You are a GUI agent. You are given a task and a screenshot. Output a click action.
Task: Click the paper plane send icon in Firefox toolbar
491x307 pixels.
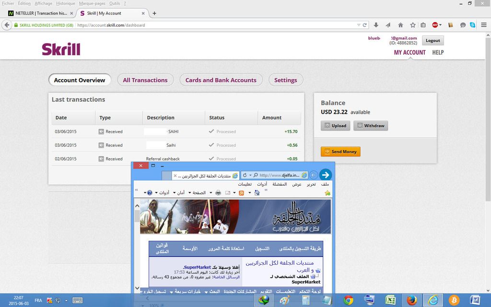[388, 25]
